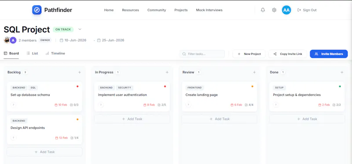Click the Sign Out link
Screen dimensions: 352x164
(x=307, y=10)
